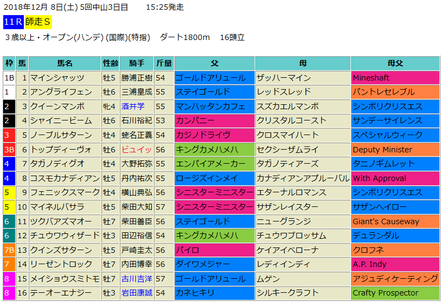Screen dimensions: 441x302
Task: Click the 性齢 column header
Action: point(111,63)
